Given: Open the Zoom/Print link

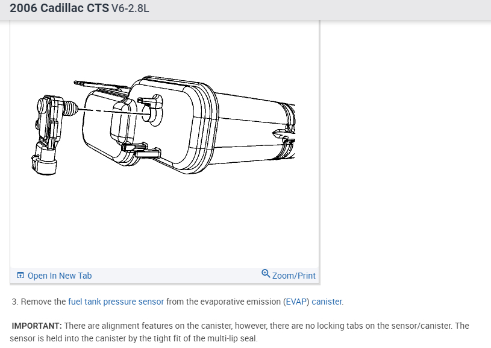Looking at the screenshot, I should pos(293,276).
